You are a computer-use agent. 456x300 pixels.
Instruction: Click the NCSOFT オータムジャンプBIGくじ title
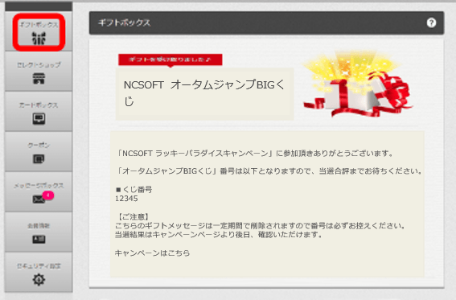(203, 93)
